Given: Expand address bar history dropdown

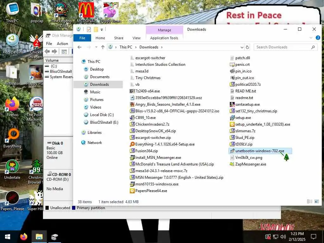Looking at the screenshot, I should (x=242, y=47).
